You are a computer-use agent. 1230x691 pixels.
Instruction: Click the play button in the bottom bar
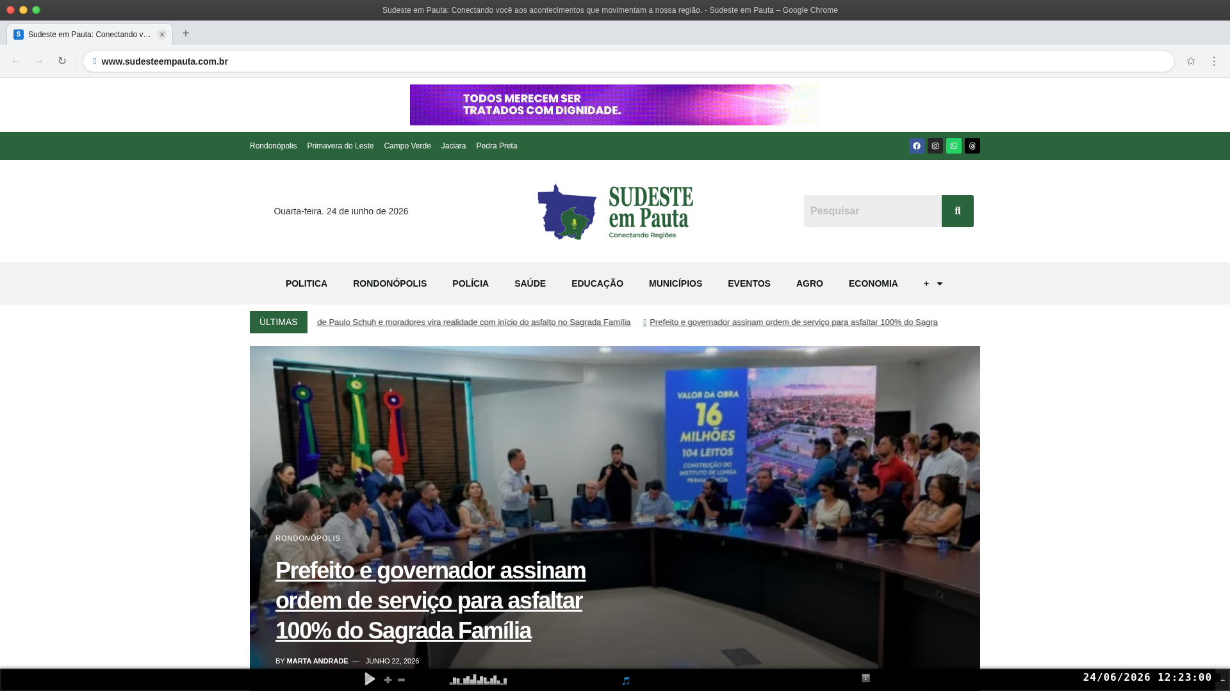[370, 679]
